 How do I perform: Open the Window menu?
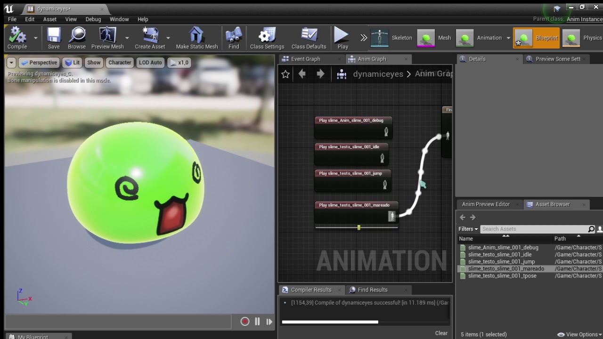click(119, 19)
